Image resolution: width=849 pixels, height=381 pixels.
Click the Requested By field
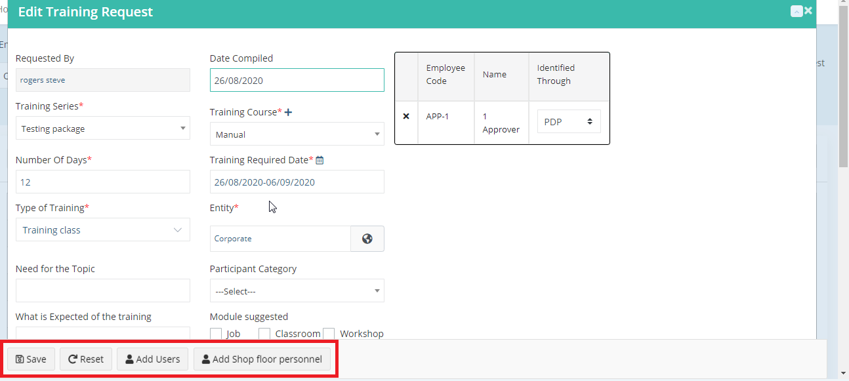(103, 80)
